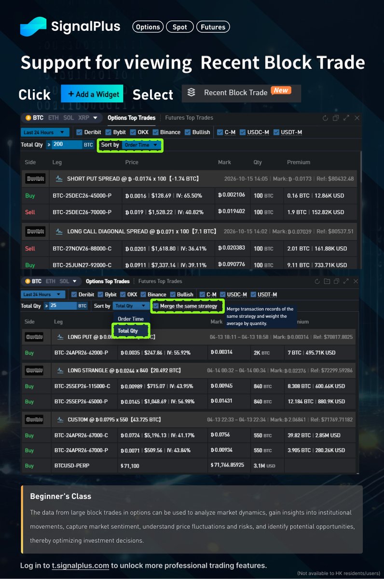Expand the lower panel to fullscreen
Screen dimensions: 384x579
pyautogui.click(x=346, y=281)
